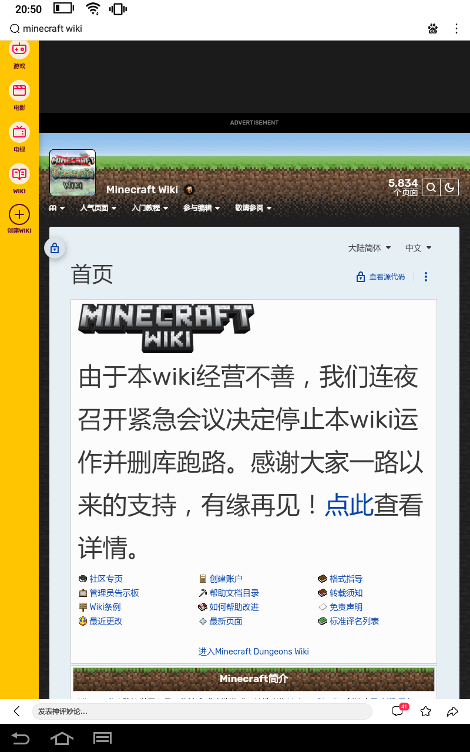Open the page actions three-dot menu

tap(426, 277)
